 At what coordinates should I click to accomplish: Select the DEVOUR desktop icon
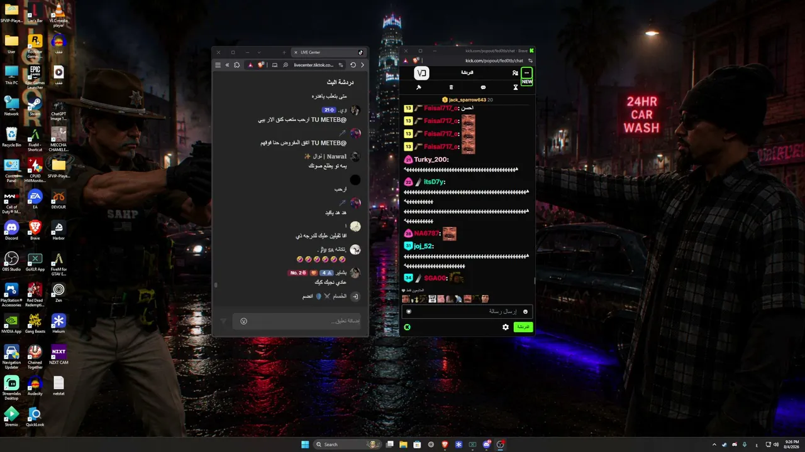click(x=58, y=198)
